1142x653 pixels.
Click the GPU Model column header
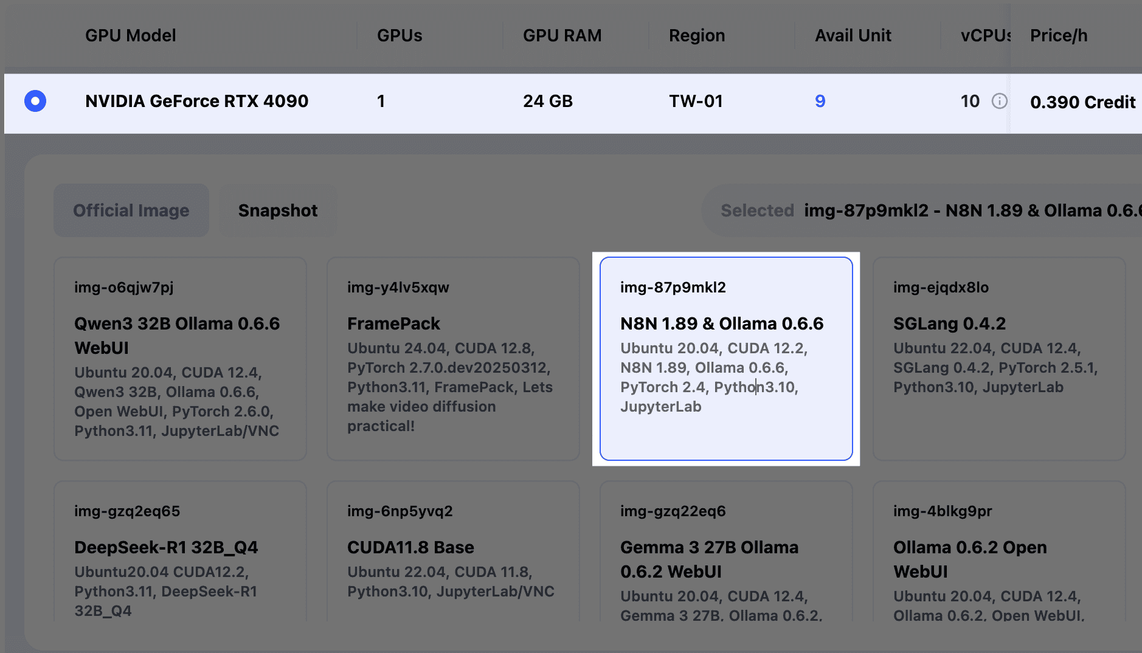point(131,35)
